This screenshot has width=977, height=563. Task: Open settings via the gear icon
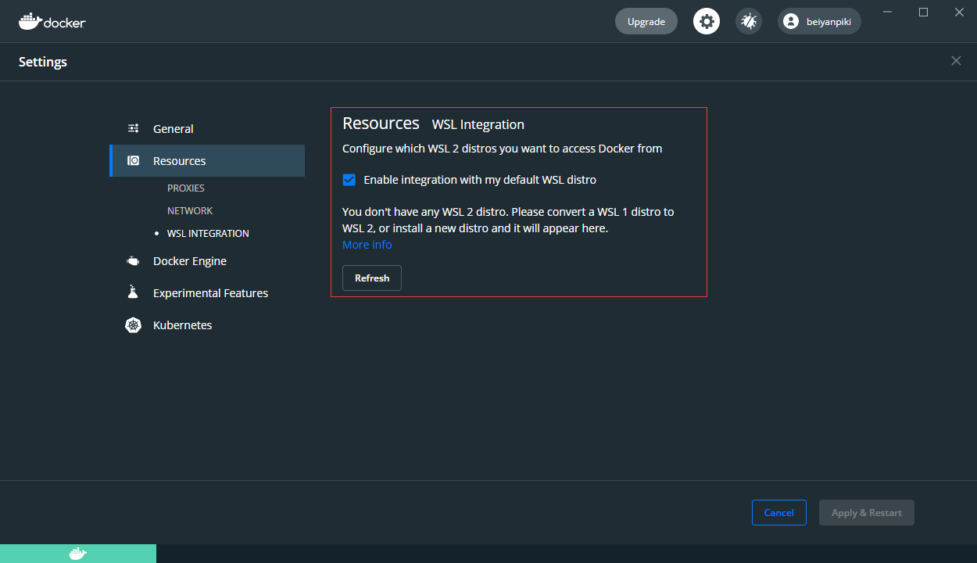[707, 21]
